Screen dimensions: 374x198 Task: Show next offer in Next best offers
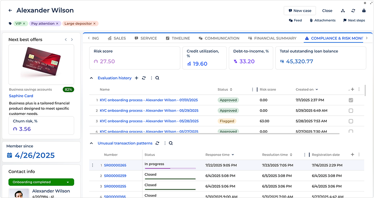click(x=72, y=40)
